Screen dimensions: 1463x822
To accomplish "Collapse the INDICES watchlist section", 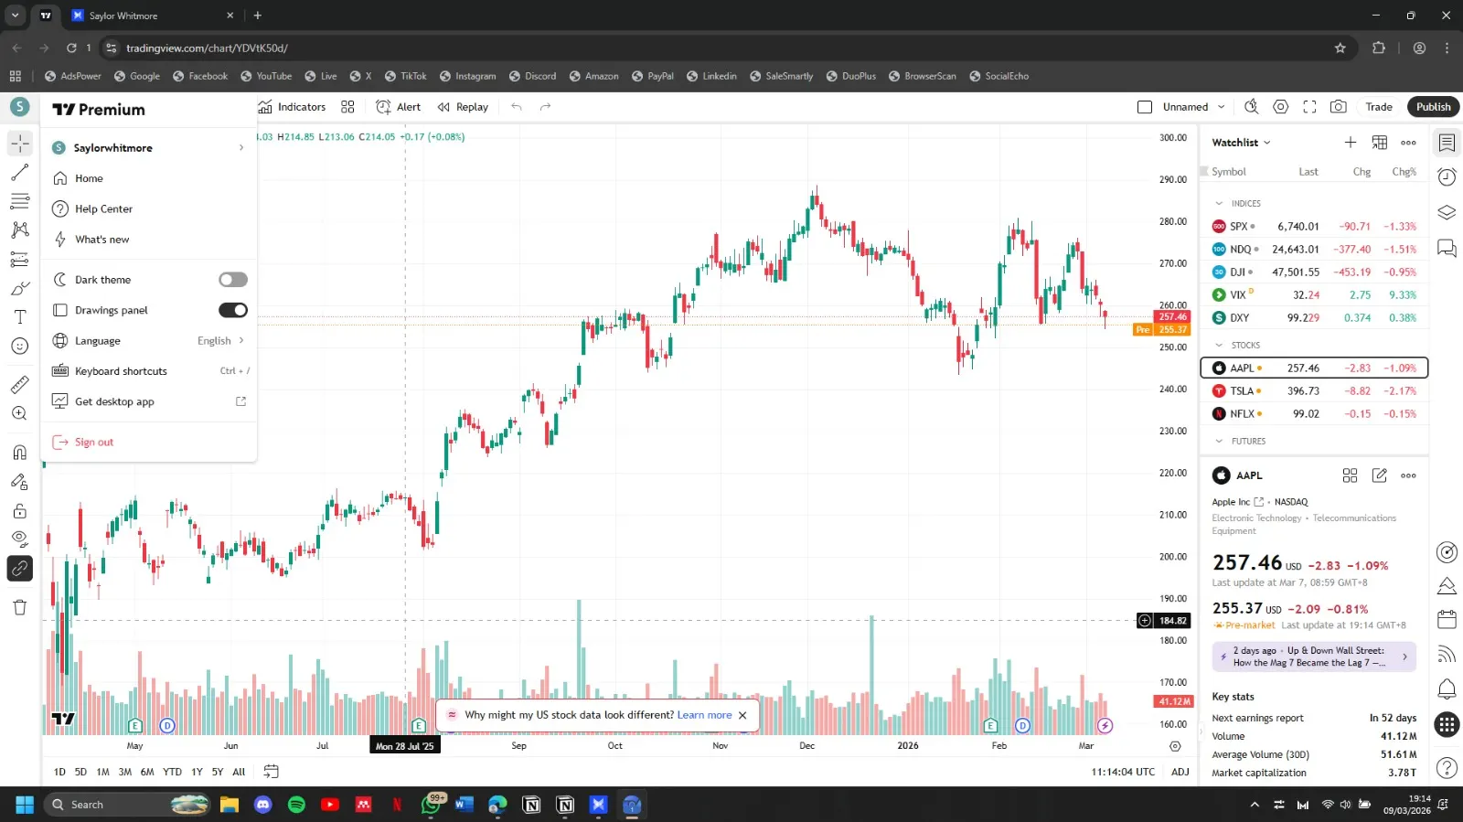I will (x=1219, y=204).
